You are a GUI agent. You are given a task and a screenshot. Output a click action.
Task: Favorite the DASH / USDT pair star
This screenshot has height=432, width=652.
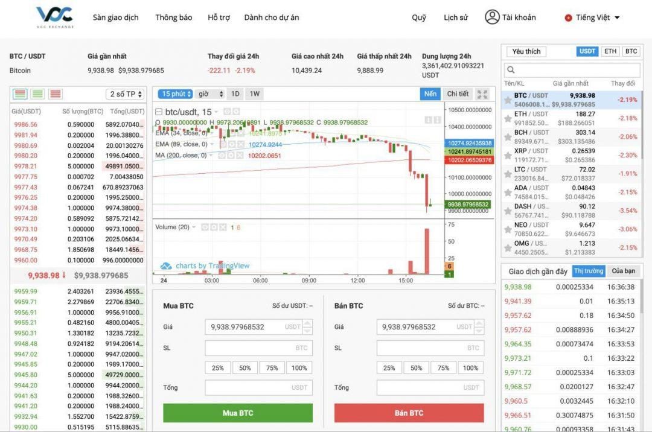click(x=508, y=211)
